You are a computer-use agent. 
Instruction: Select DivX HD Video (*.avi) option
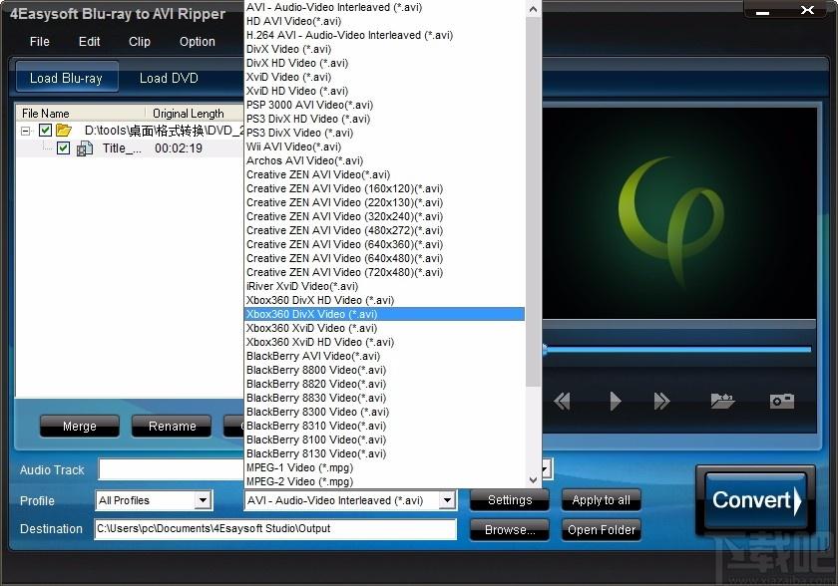coord(384,63)
